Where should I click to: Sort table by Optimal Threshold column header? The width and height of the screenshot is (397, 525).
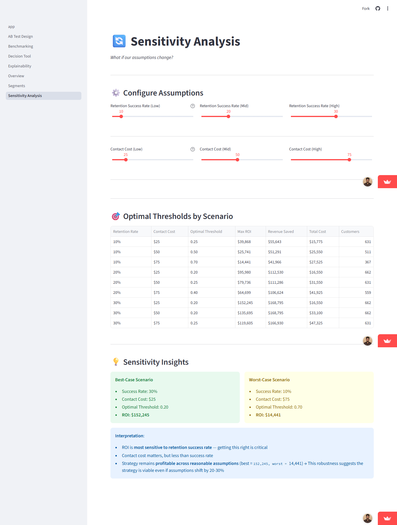coord(212,231)
